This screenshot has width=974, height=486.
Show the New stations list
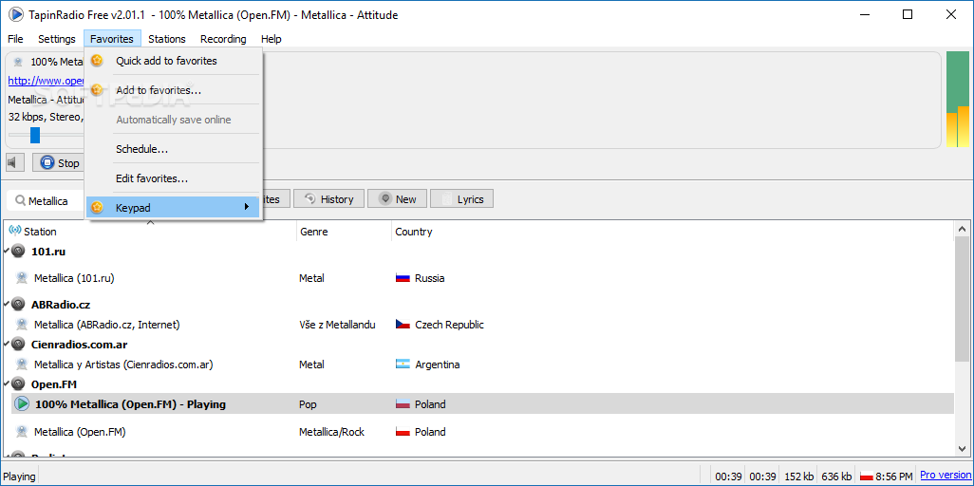[x=396, y=199]
